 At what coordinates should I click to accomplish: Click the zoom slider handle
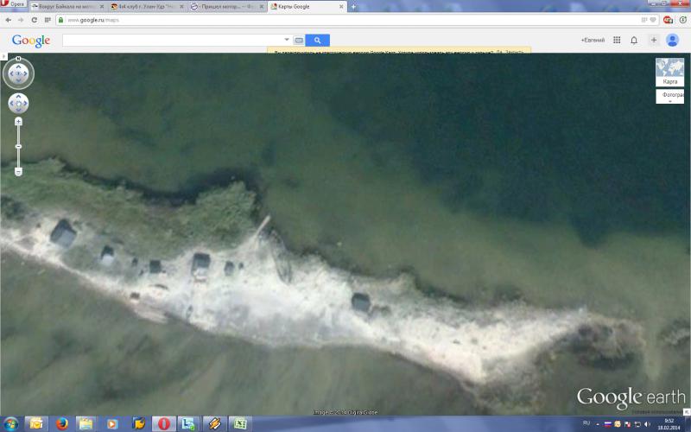tap(18, 146)
